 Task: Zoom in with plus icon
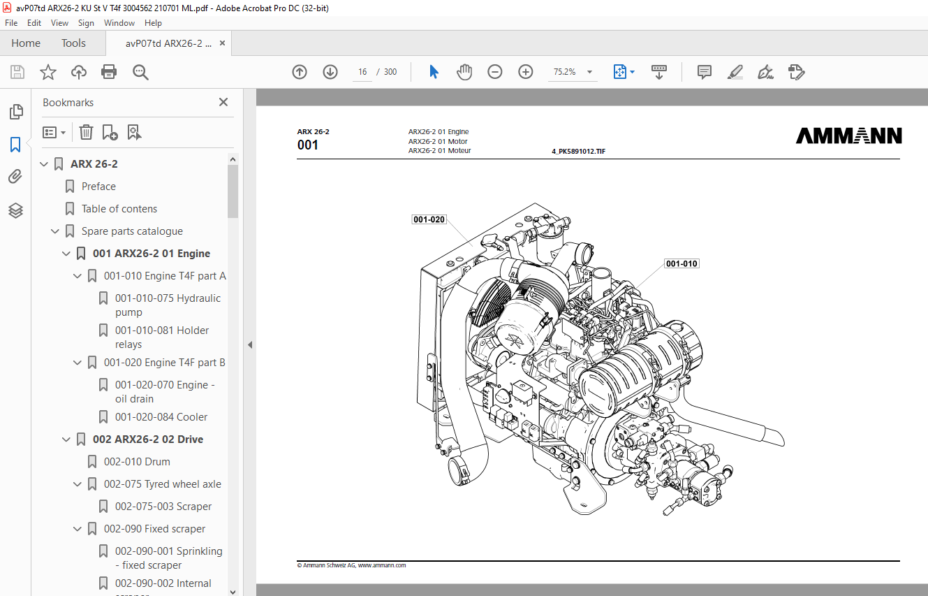tap(526, 72)
